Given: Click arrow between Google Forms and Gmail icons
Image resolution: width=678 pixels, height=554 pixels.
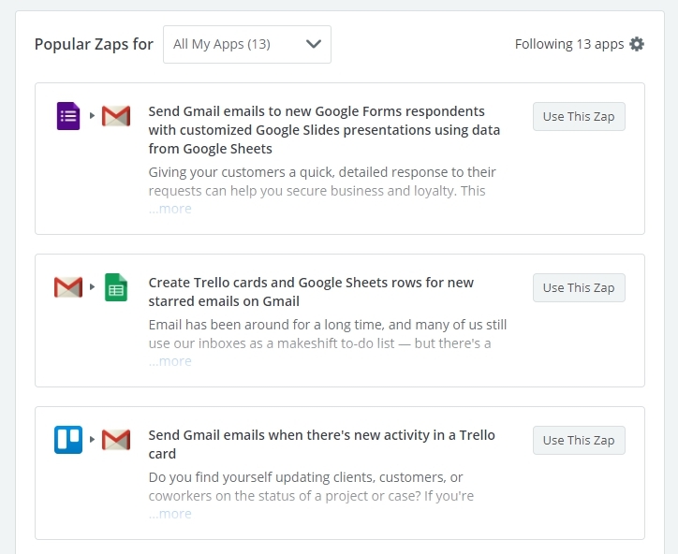Looking at the screenshot, I should point(92,116).
